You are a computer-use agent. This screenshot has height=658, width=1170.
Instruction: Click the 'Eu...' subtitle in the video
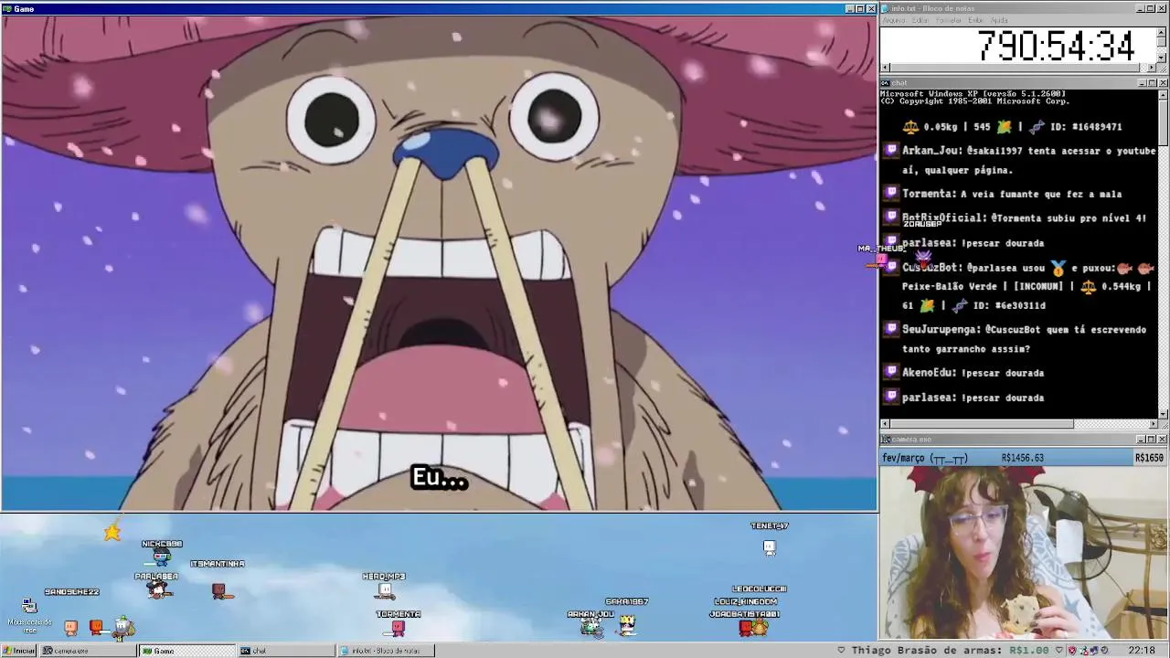click(440, 478)
